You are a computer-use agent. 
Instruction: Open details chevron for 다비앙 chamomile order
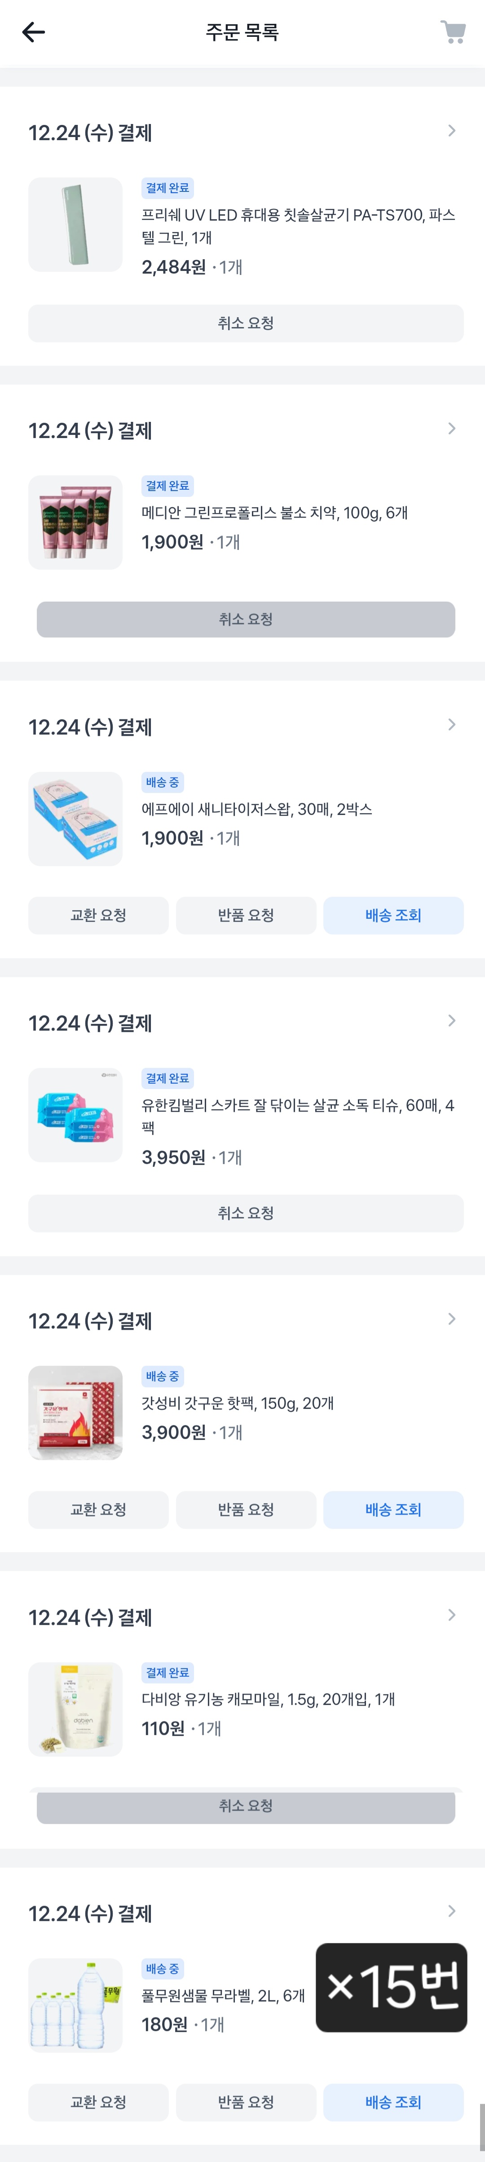click(451, 1616)
